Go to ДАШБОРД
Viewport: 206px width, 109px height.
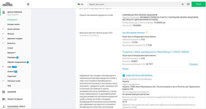pos(12,92)
